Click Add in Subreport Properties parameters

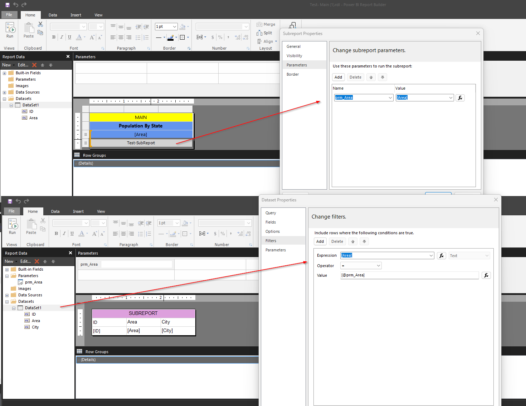click(338, 77)
